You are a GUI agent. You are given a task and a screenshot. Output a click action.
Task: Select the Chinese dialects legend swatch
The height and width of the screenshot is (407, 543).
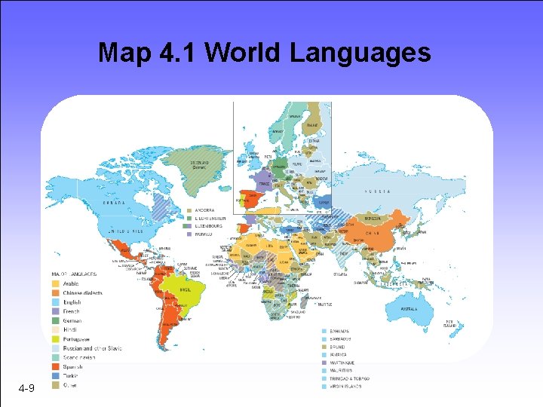pyautogui.click(x=55, y=293)
